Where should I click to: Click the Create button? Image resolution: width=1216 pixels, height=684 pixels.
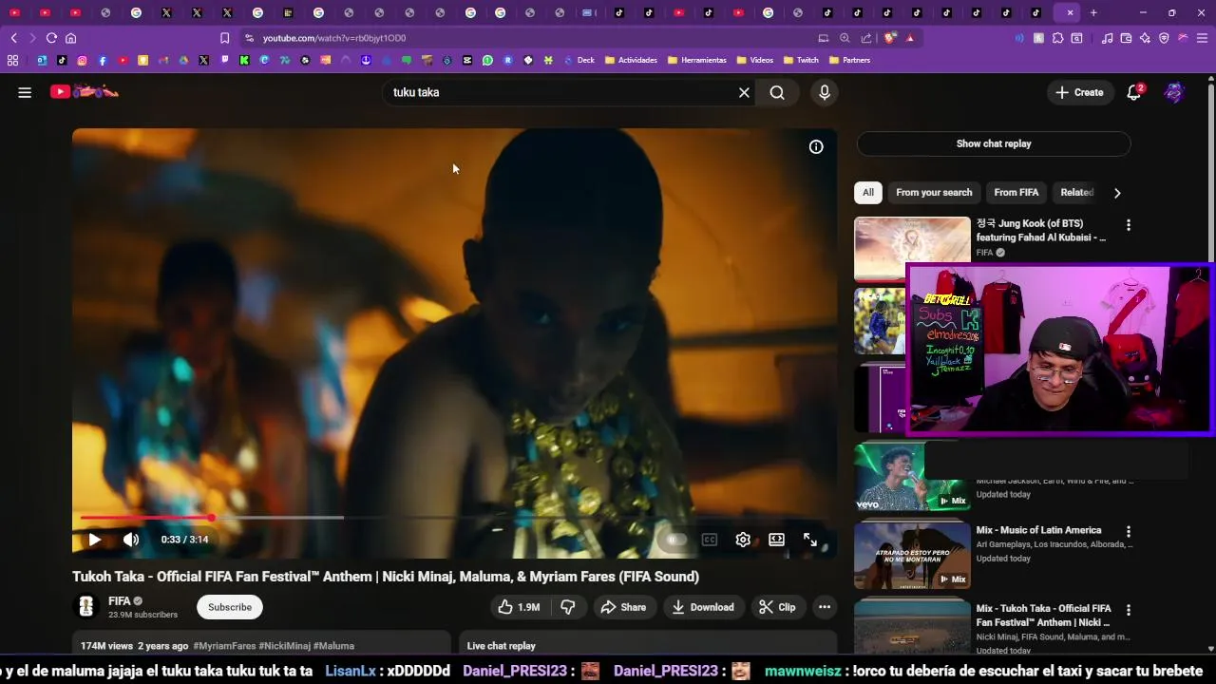(1080, 92)
